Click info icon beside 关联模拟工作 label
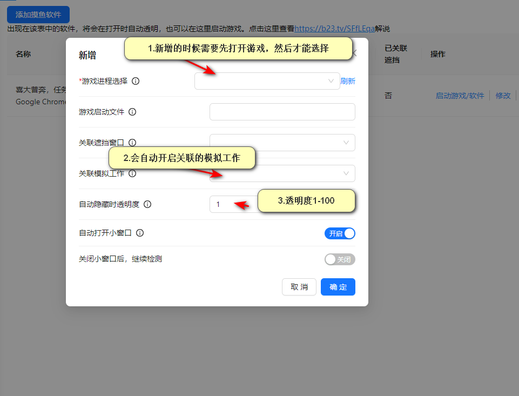Viewport: 519px width, 396px height. point(132,173)
